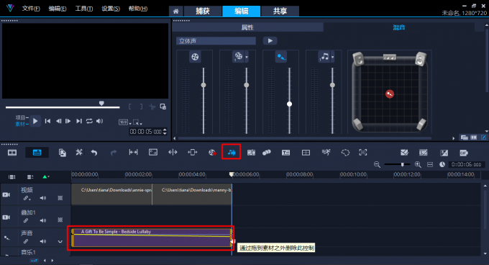
Task: Click the music track volume fader
Action: 332,85
